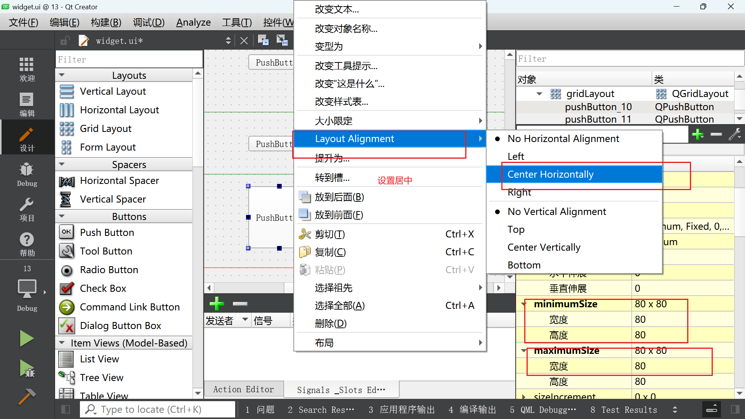Choose Center Horizontally alignment
The width and height of the screenshot is (745, 419).
click(x=574, y=174)
